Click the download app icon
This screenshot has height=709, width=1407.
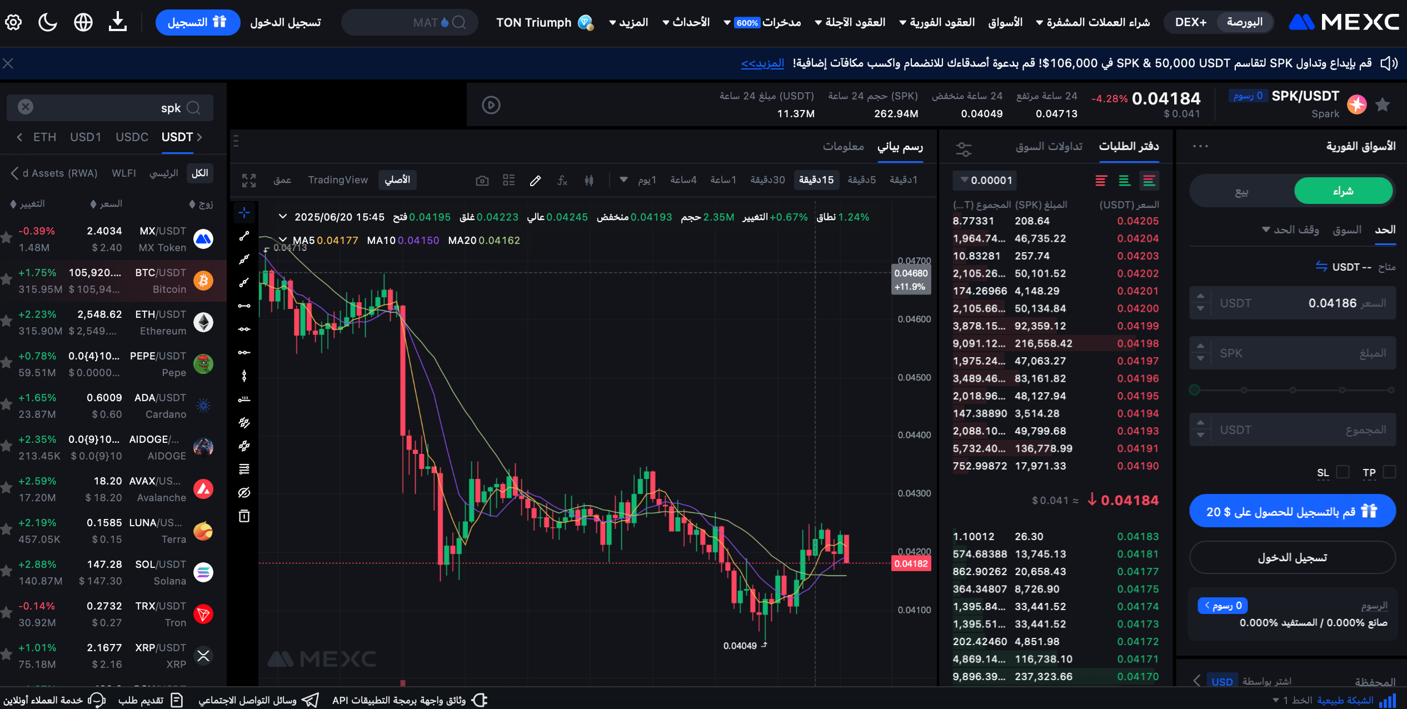click(x=118, y=22)
